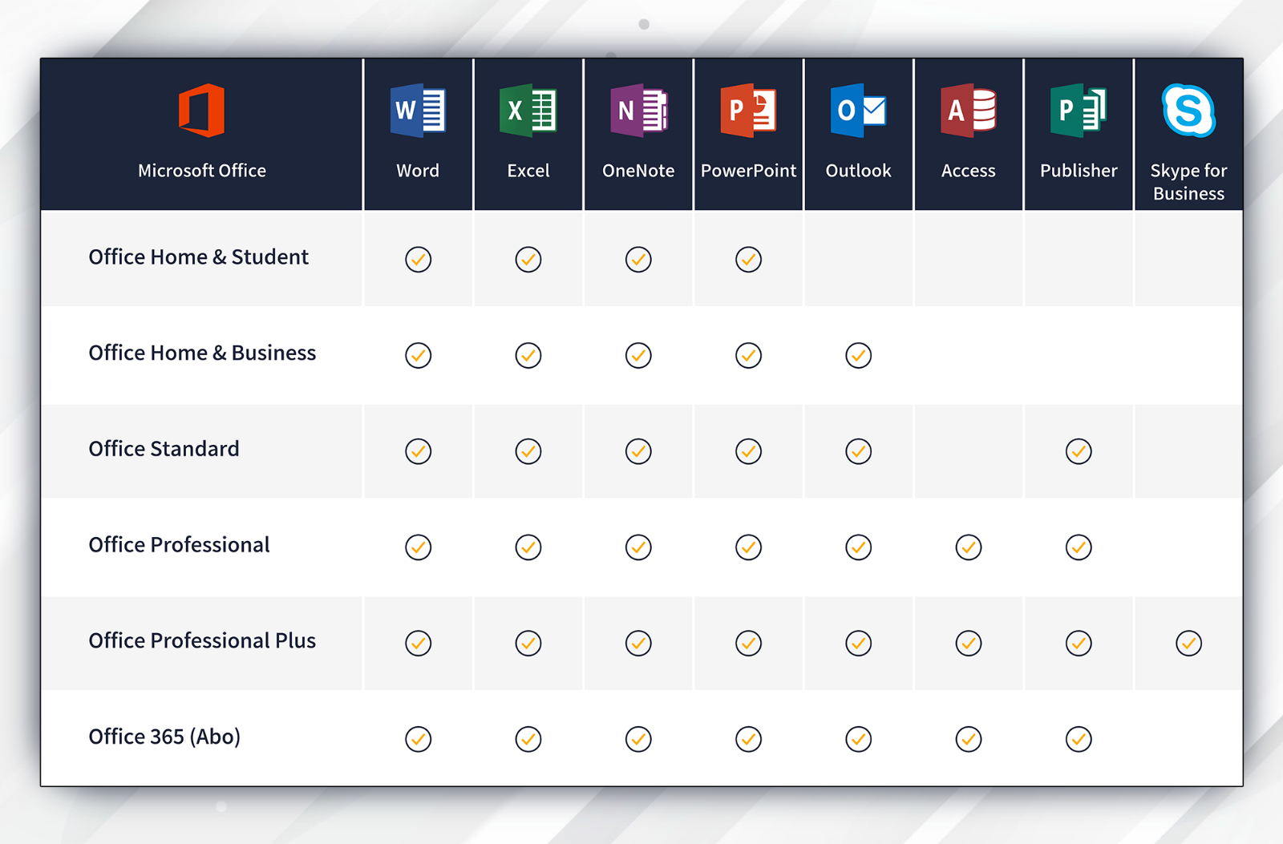Viewport: 1283px width, 844px height.
Task: Click the Publisher app icon
Action: tap(1079, 111)
